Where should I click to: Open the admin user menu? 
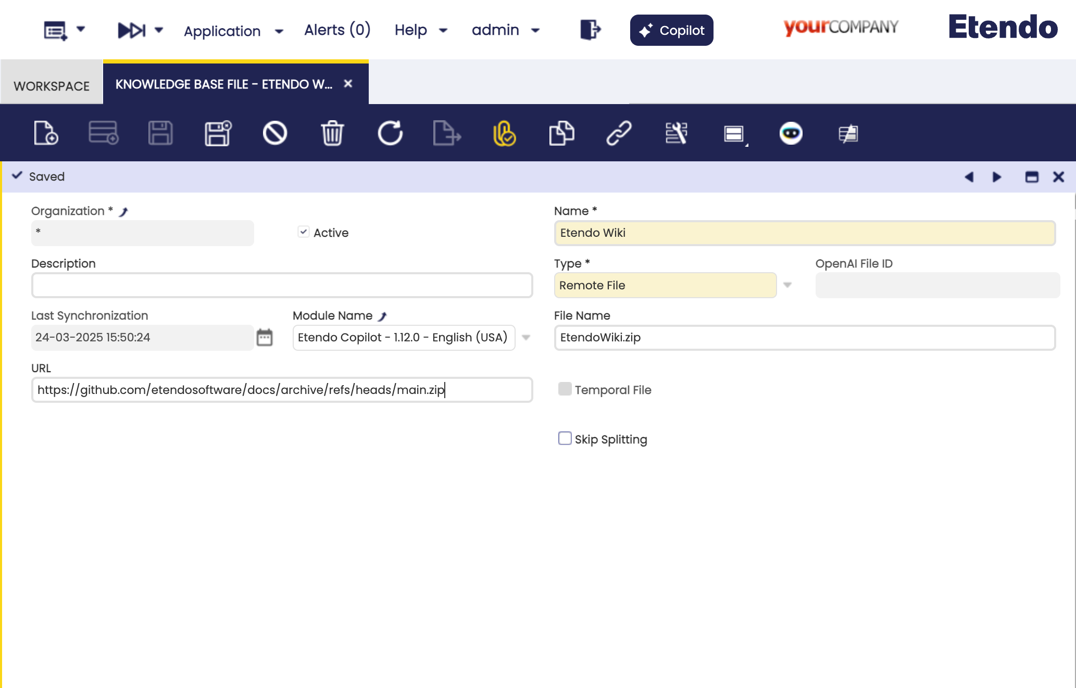[506, 30]
